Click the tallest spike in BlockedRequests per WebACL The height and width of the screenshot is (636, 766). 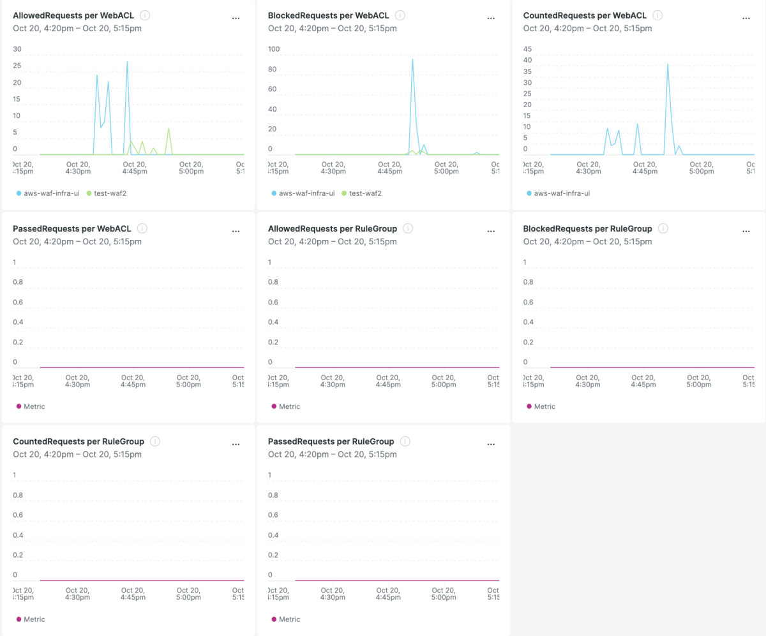(412, 60)
